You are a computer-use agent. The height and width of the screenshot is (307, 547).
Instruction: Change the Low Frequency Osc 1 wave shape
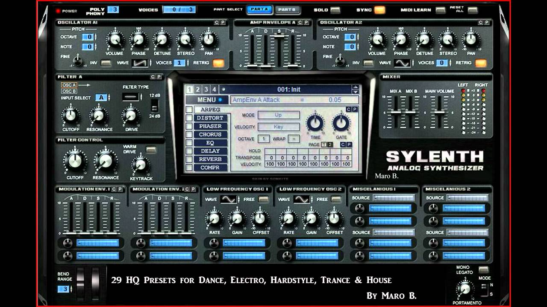coord(229,199)
